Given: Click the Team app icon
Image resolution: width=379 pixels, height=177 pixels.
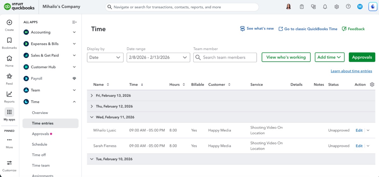Looking at the screenshot, I should 26,90.
